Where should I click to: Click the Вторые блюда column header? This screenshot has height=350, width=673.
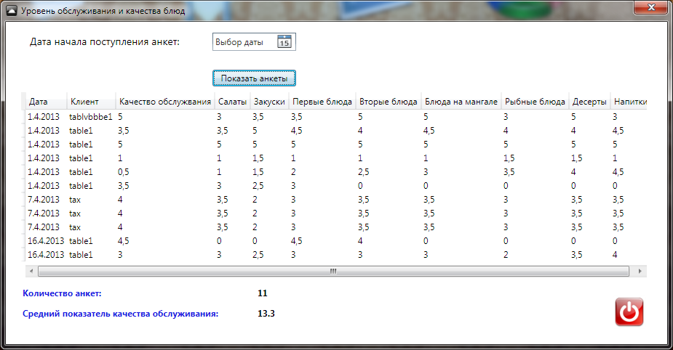pos(388,102)
